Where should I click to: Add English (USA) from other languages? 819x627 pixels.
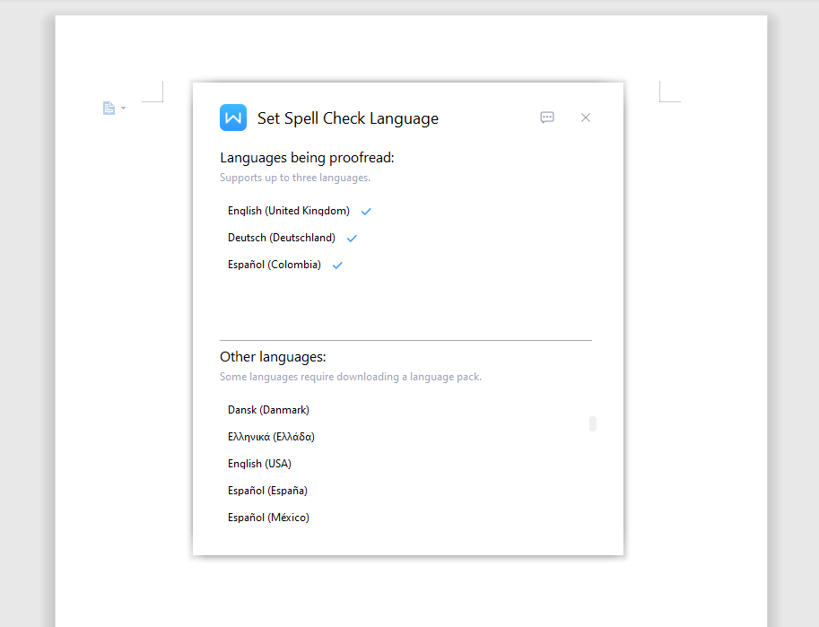(x=259, y=464)
